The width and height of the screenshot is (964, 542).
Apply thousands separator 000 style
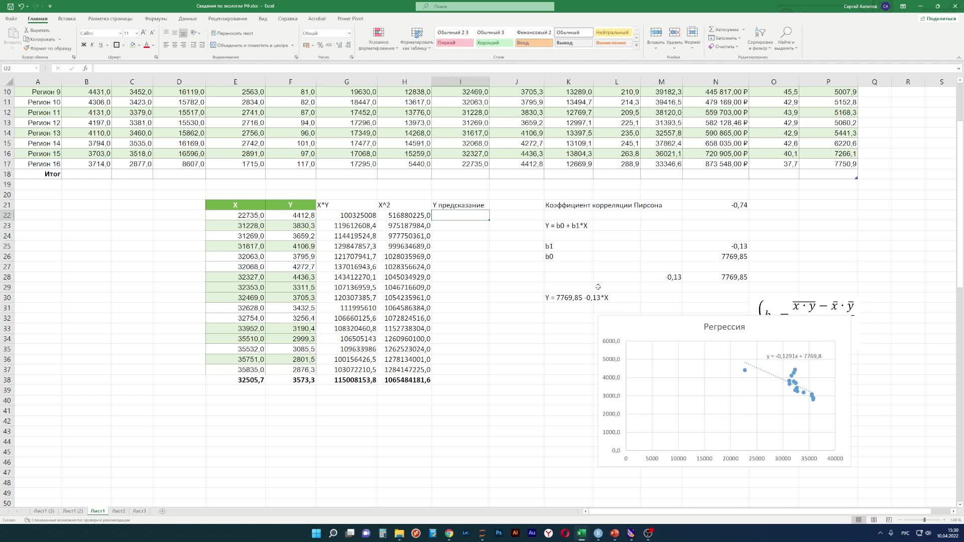(x=328, y=45)
